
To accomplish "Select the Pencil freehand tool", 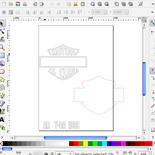I will [2, 95].
